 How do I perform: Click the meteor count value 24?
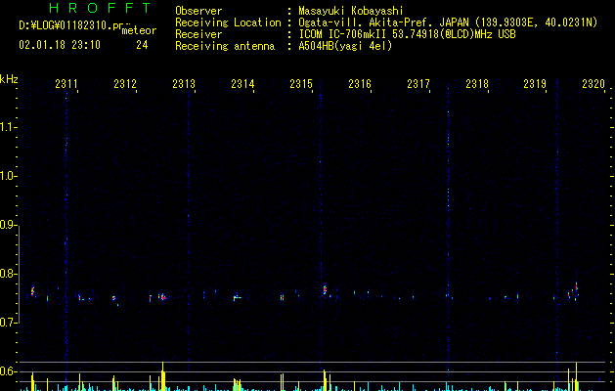pyautogui.click(x=142, y=45)
